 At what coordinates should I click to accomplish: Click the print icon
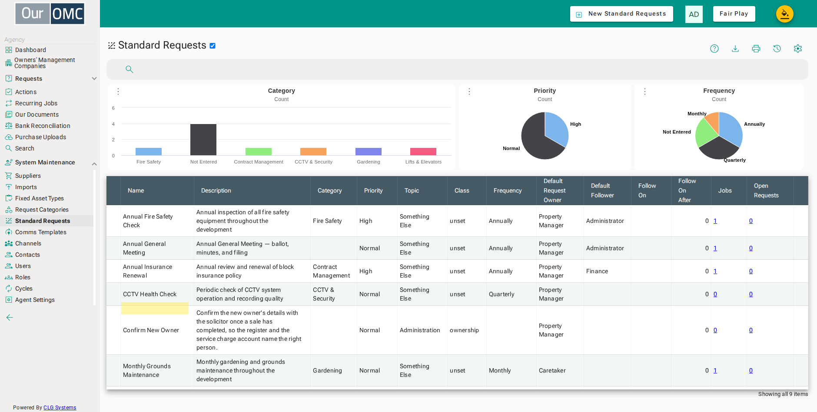click(756, 49)
